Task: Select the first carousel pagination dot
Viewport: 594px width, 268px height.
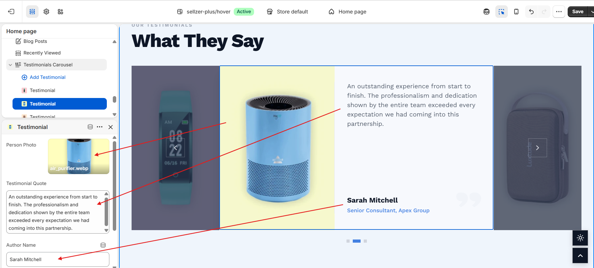Action: click(348, 241)
